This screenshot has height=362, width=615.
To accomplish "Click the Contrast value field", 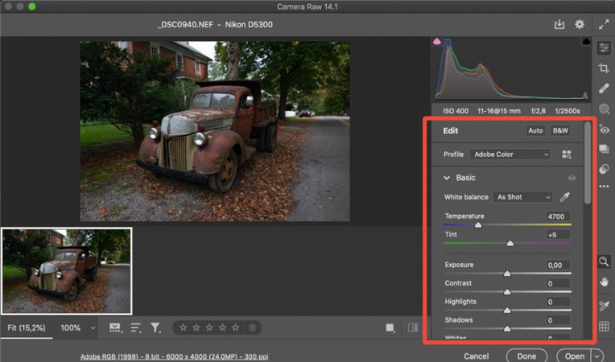I will [558, 283].
